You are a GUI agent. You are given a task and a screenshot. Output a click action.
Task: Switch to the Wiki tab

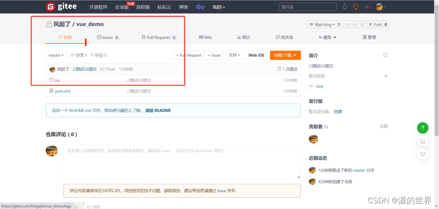(x=205, y=37)
